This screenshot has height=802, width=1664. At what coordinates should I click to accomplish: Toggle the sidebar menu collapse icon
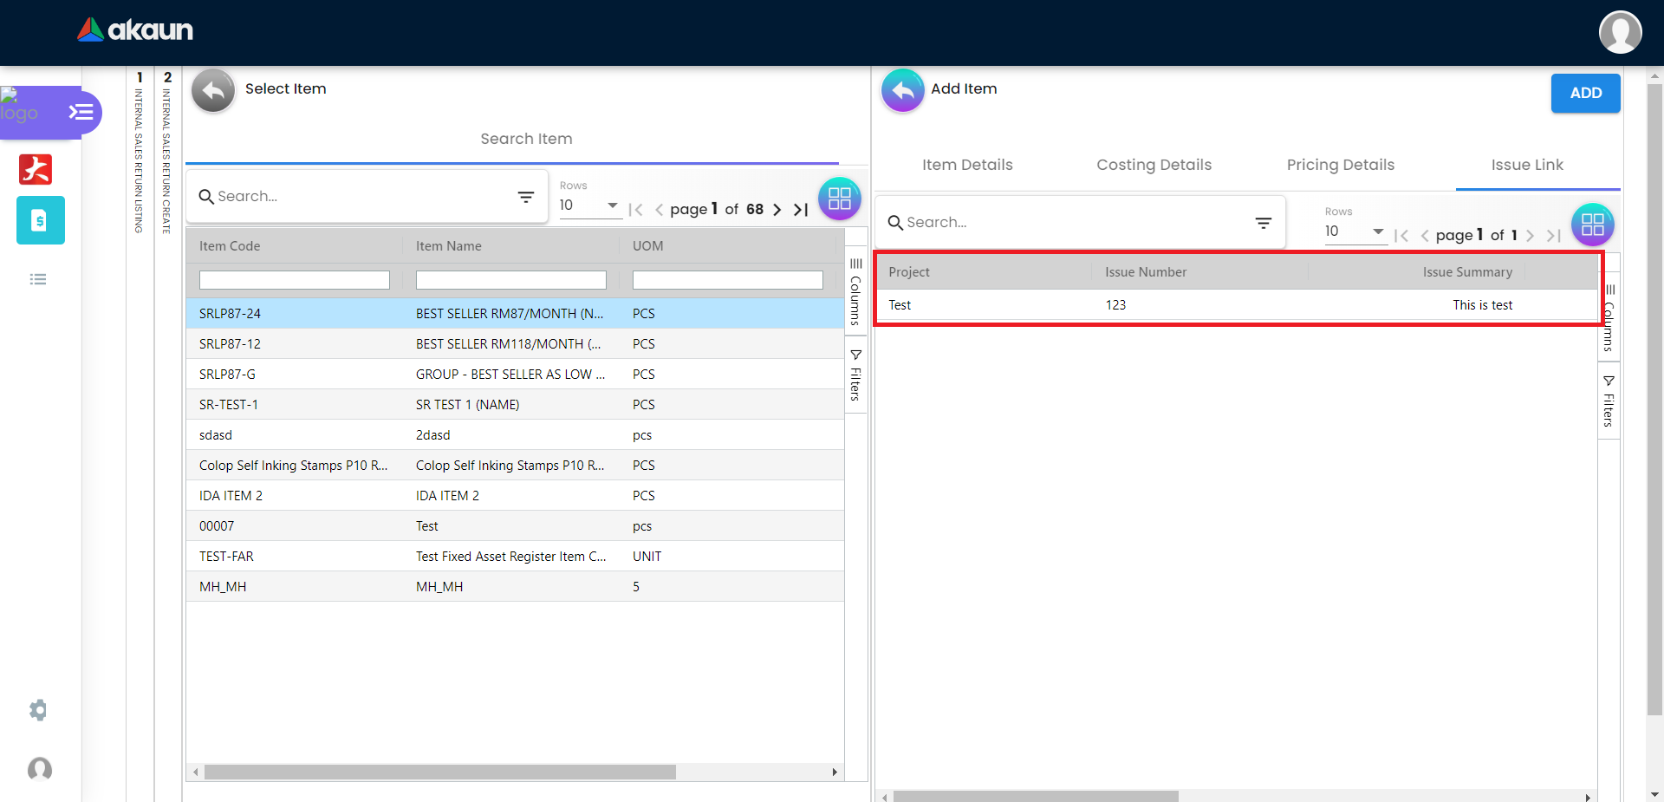click(x=81, y=112)
